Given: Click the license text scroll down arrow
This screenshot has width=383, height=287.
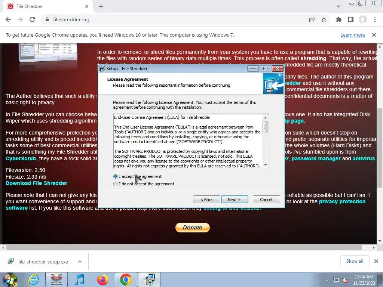Looking at the screenshot, I should click(266, 165).
